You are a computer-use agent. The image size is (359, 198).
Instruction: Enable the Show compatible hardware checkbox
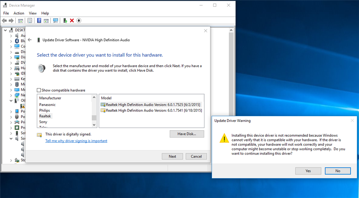39,90
